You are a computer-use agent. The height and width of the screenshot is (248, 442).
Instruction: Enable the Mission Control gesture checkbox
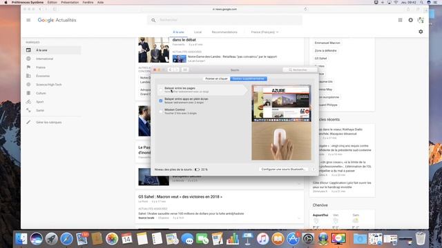click(x=161, y=112)
